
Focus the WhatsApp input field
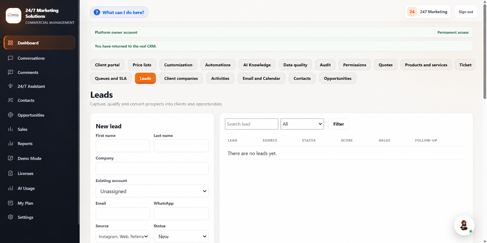coord(181,213)
